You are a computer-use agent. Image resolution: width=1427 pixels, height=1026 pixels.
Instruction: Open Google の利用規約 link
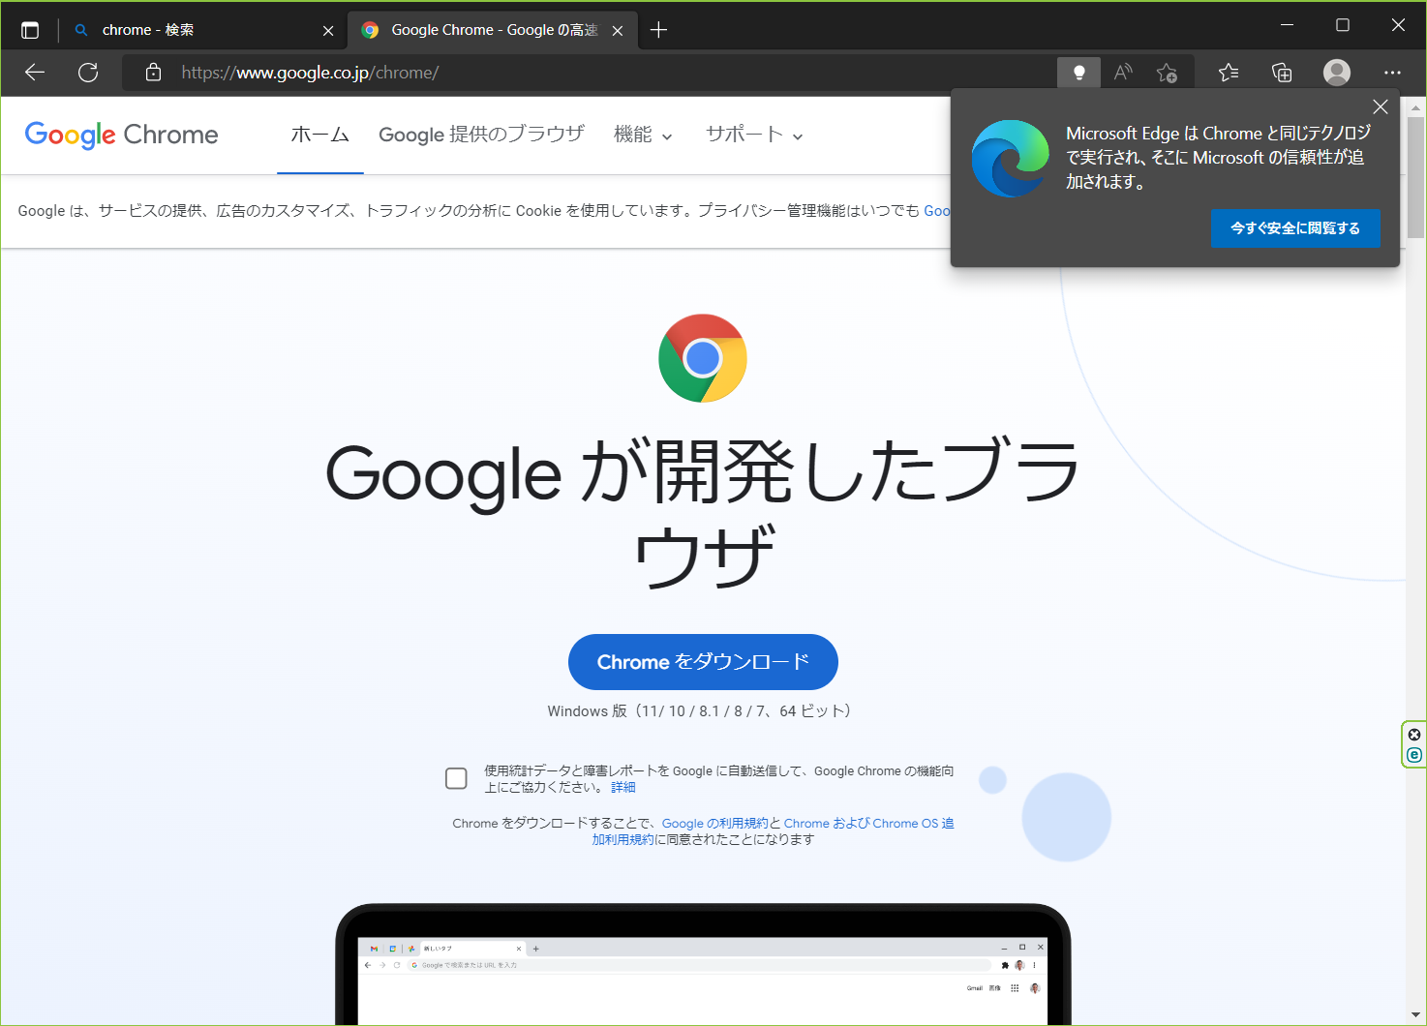(x=714, y=824)
